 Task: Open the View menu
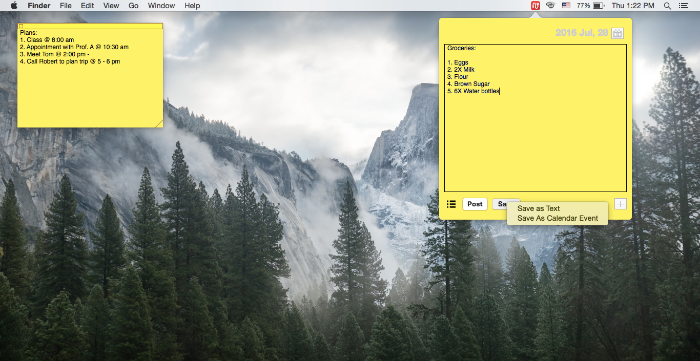[x=111, y=6]
